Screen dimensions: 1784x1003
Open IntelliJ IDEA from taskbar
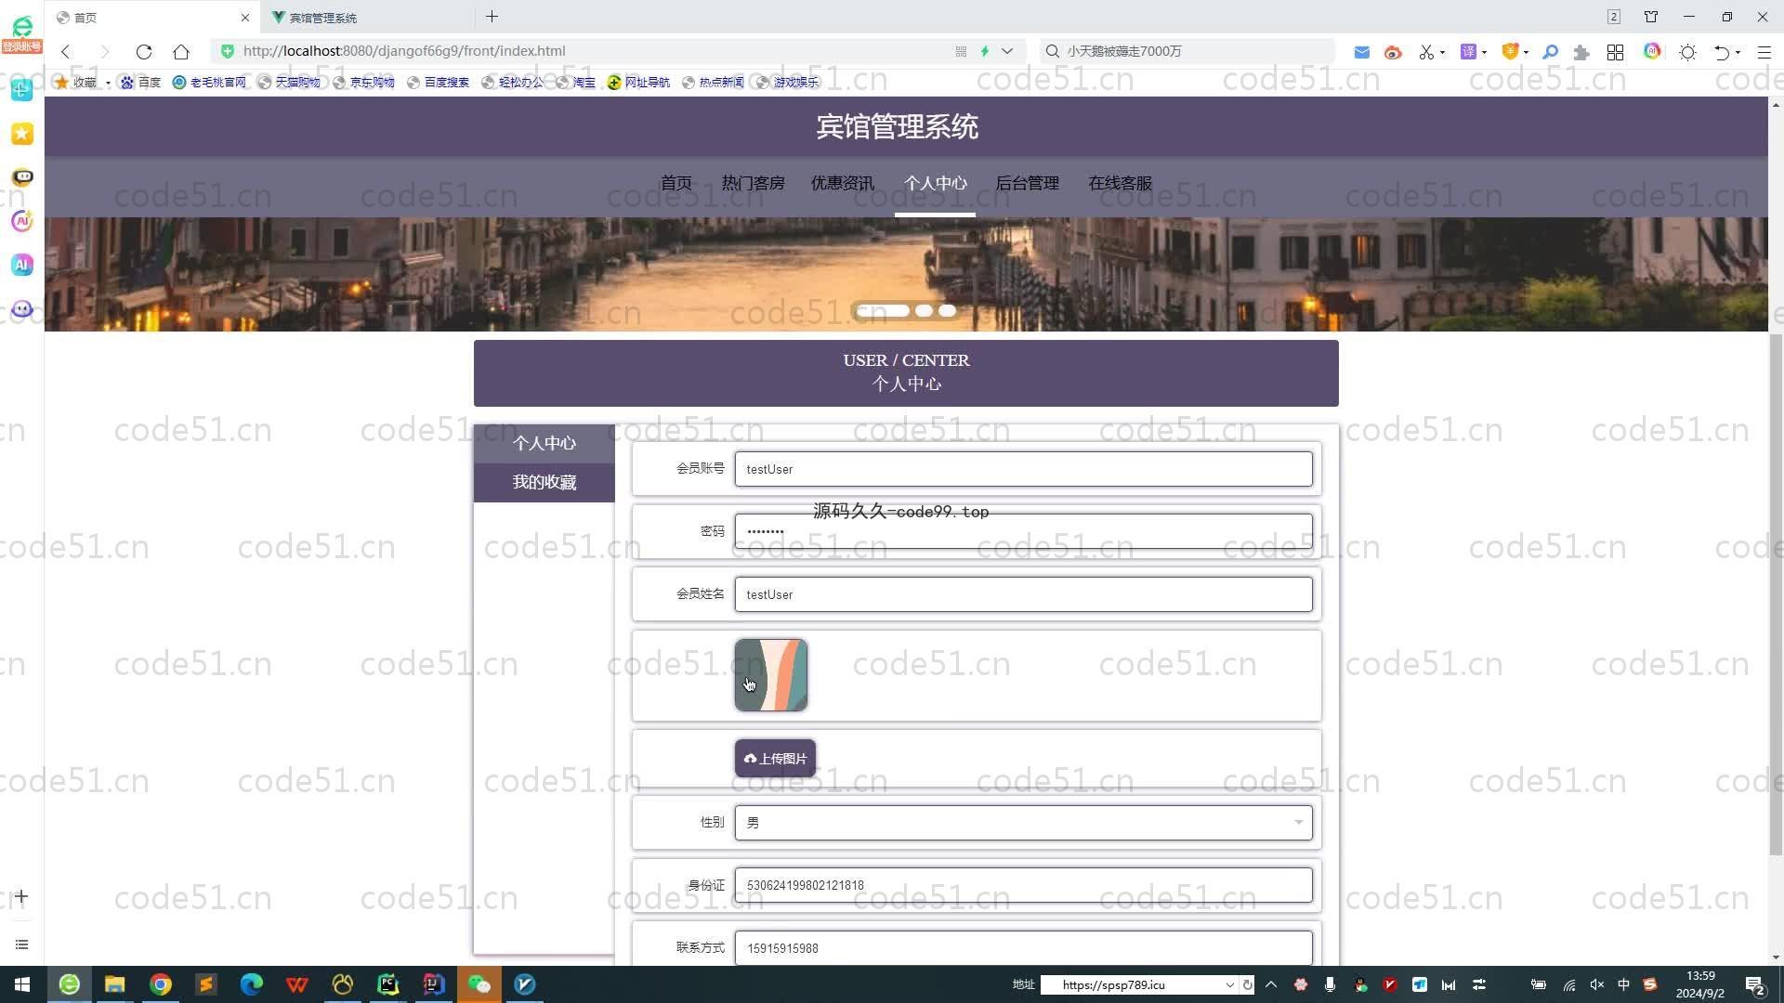point(434,984)
